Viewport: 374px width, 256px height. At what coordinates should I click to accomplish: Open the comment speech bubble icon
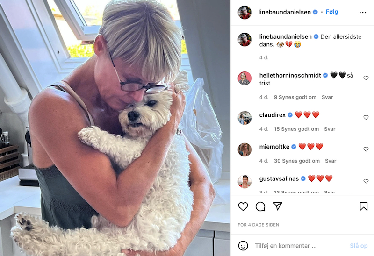point(260,206)
